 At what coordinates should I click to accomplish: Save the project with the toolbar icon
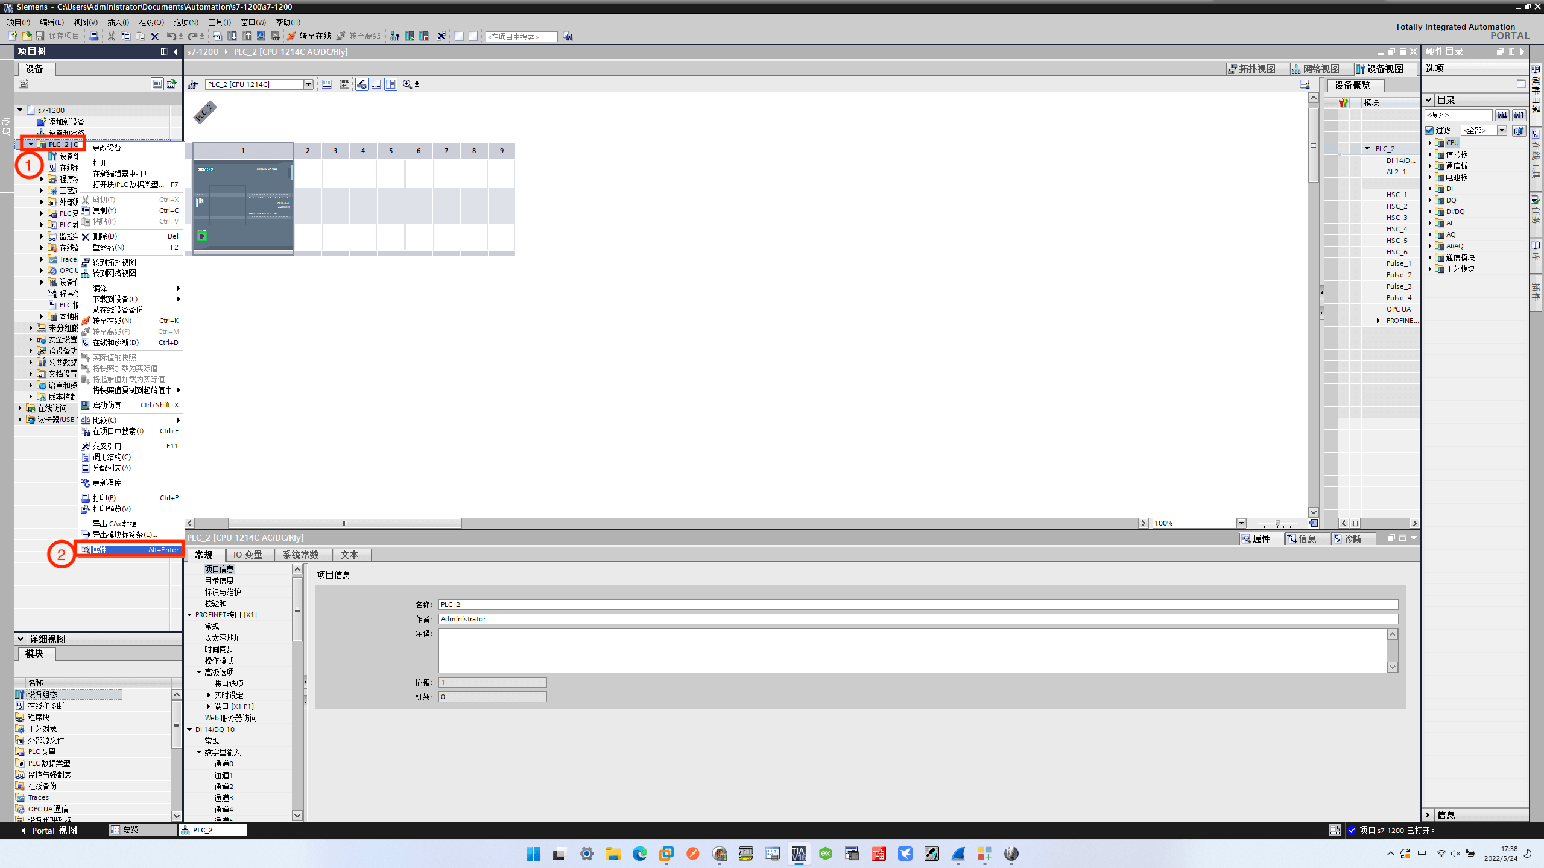(40, 36)
